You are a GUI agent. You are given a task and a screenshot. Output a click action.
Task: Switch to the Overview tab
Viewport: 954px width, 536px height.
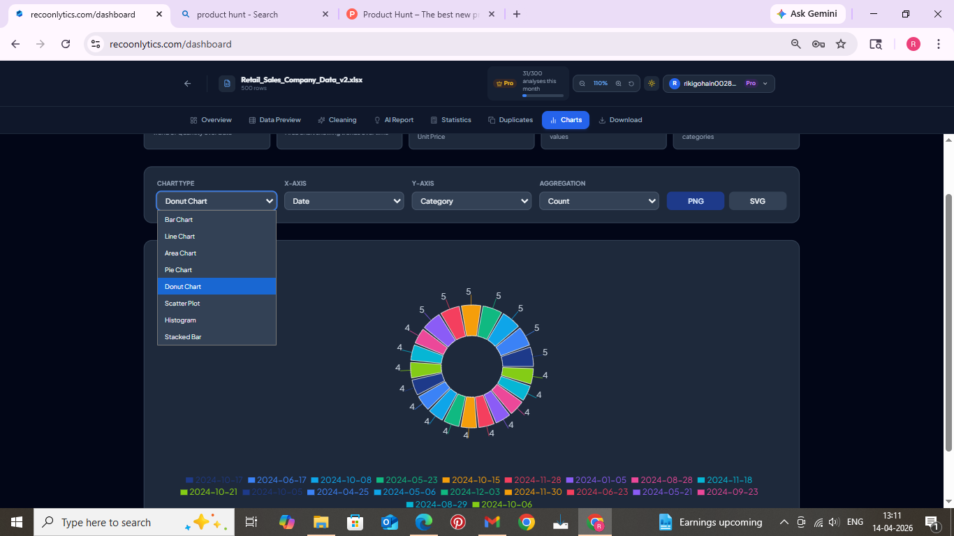[x=211, y=120]
